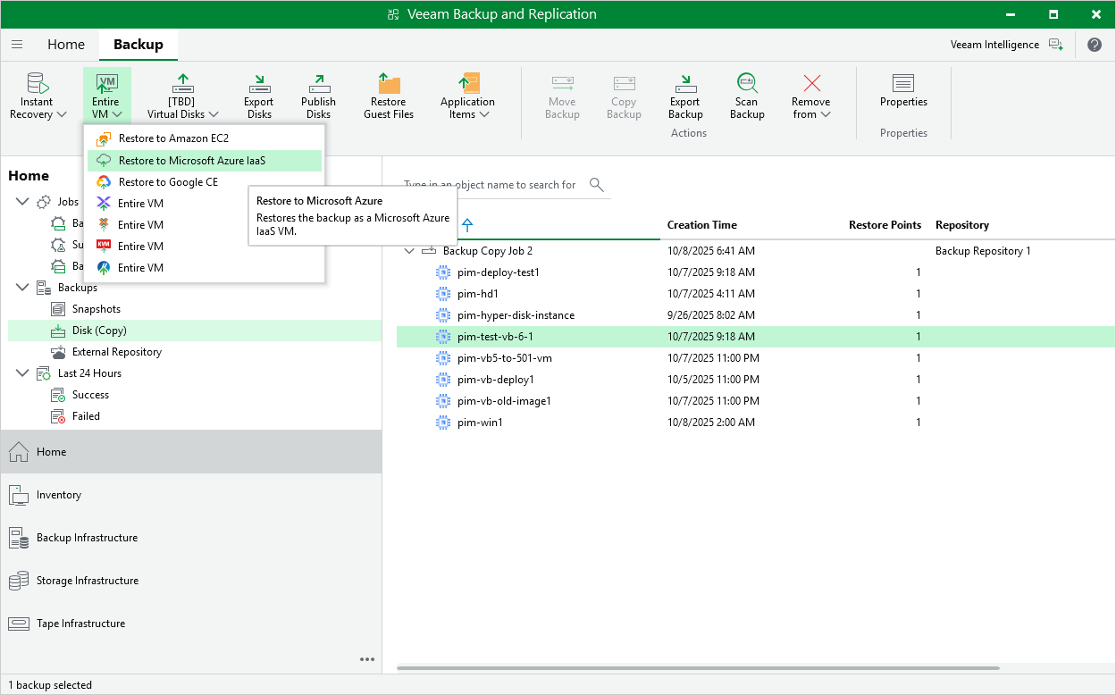Choose Restore to Amazon EC2

coord(205,138)
